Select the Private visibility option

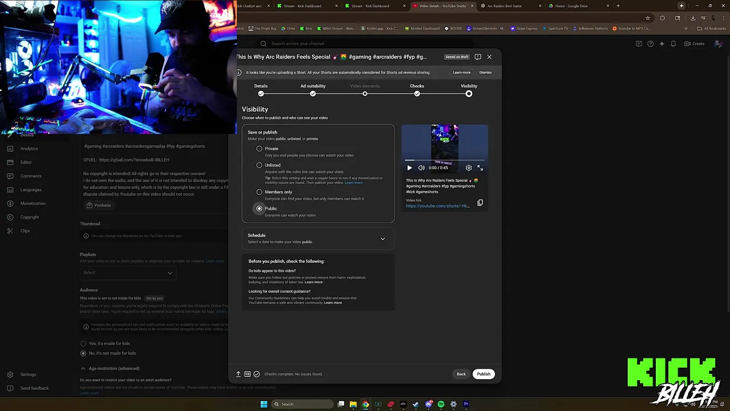[x=259, y=148]
